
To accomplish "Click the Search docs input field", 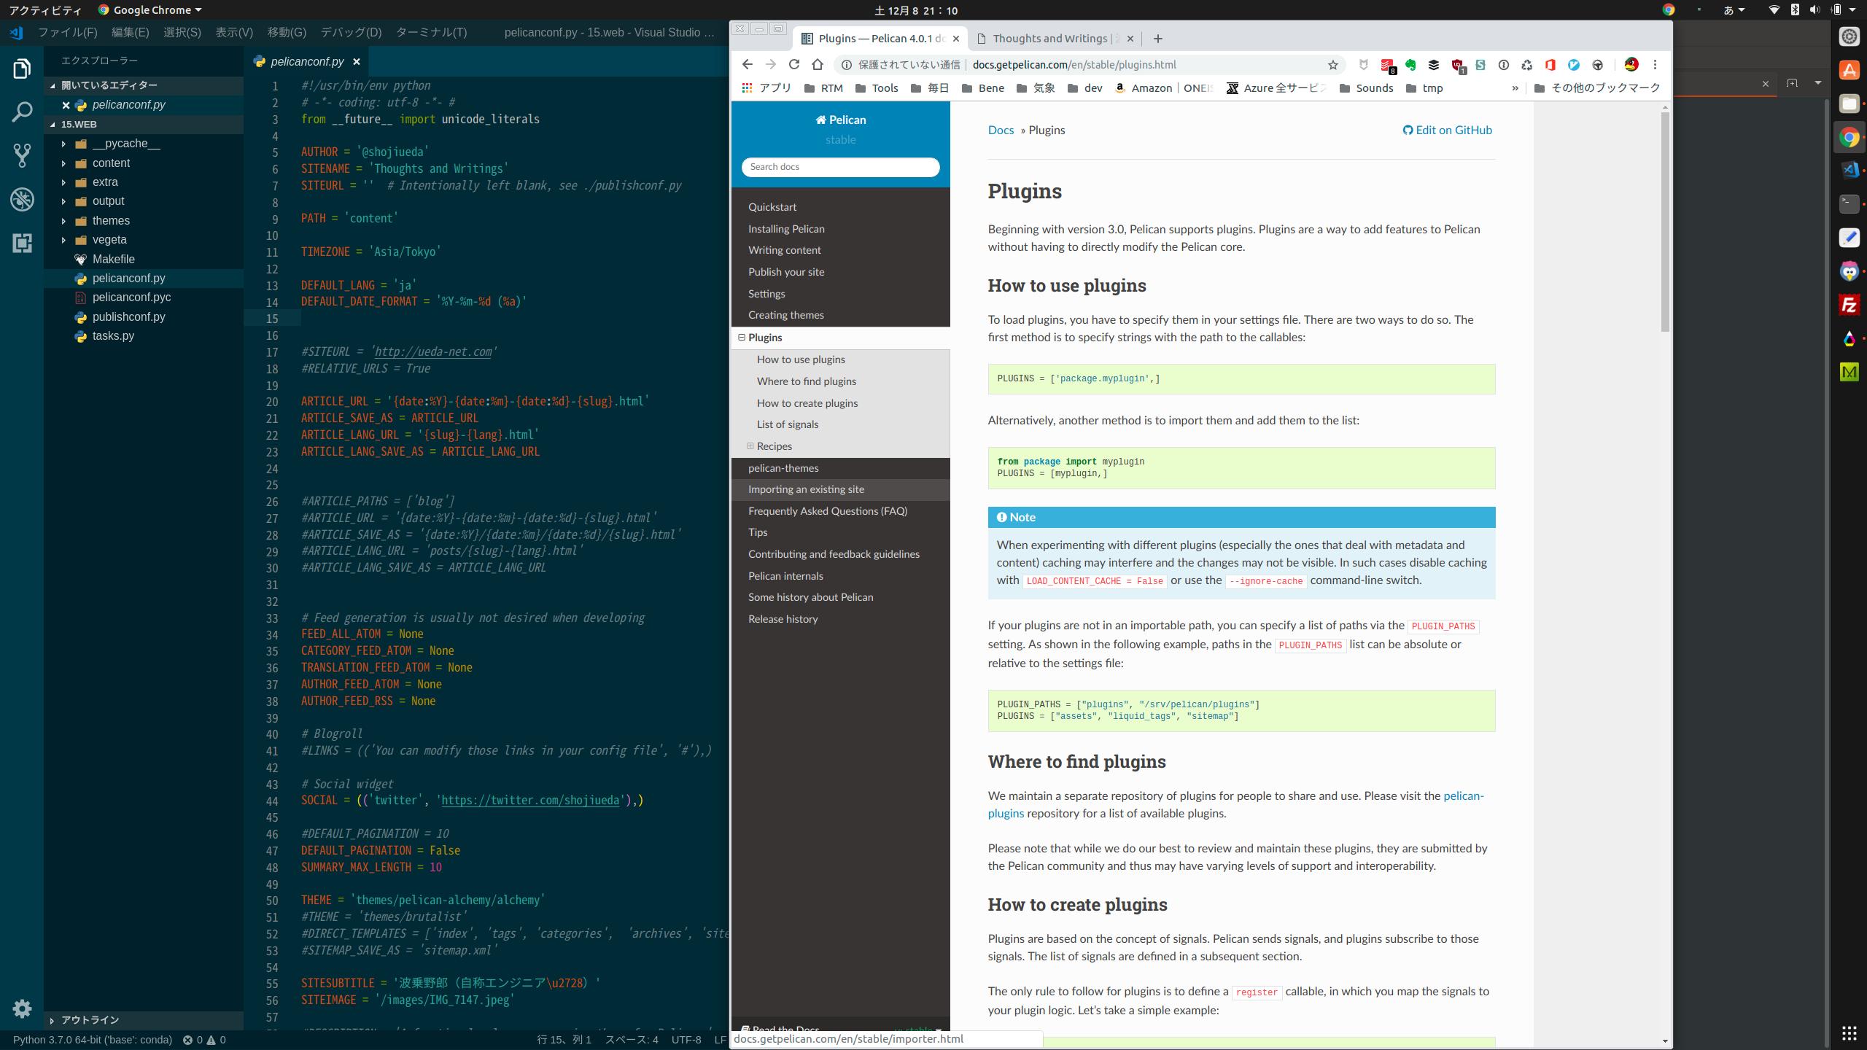I will [x=840, y=167].
